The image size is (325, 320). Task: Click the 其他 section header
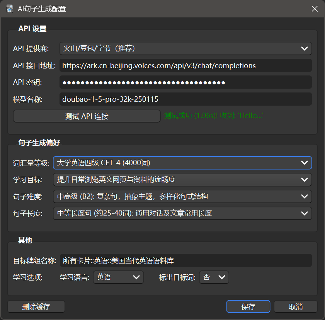pyautogui.click(x=24, y=240)
